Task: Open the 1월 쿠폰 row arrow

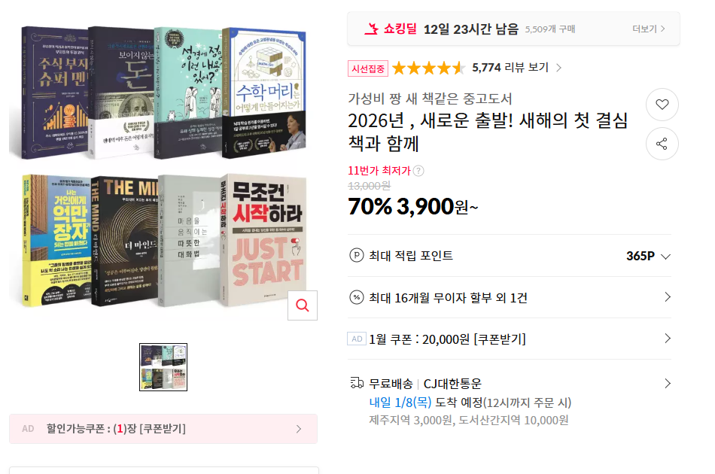Action: click(668, 338)
